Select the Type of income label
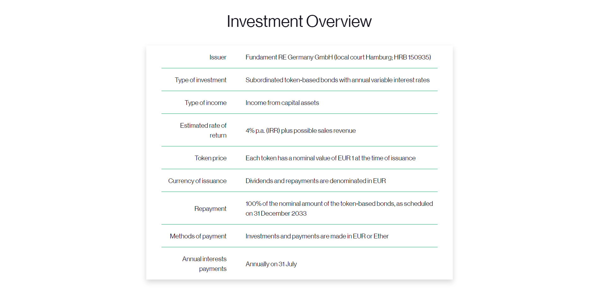This screenshot has height=295, width=600. [206, 103]
